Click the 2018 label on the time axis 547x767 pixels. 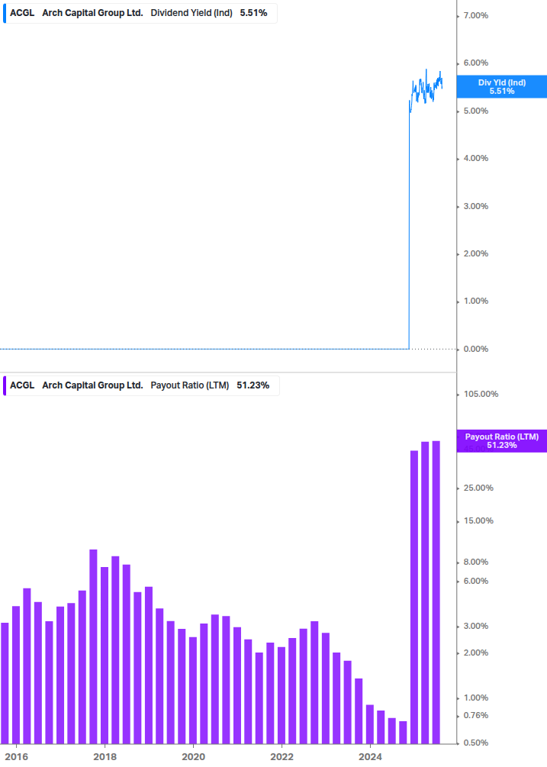point(105,757)
